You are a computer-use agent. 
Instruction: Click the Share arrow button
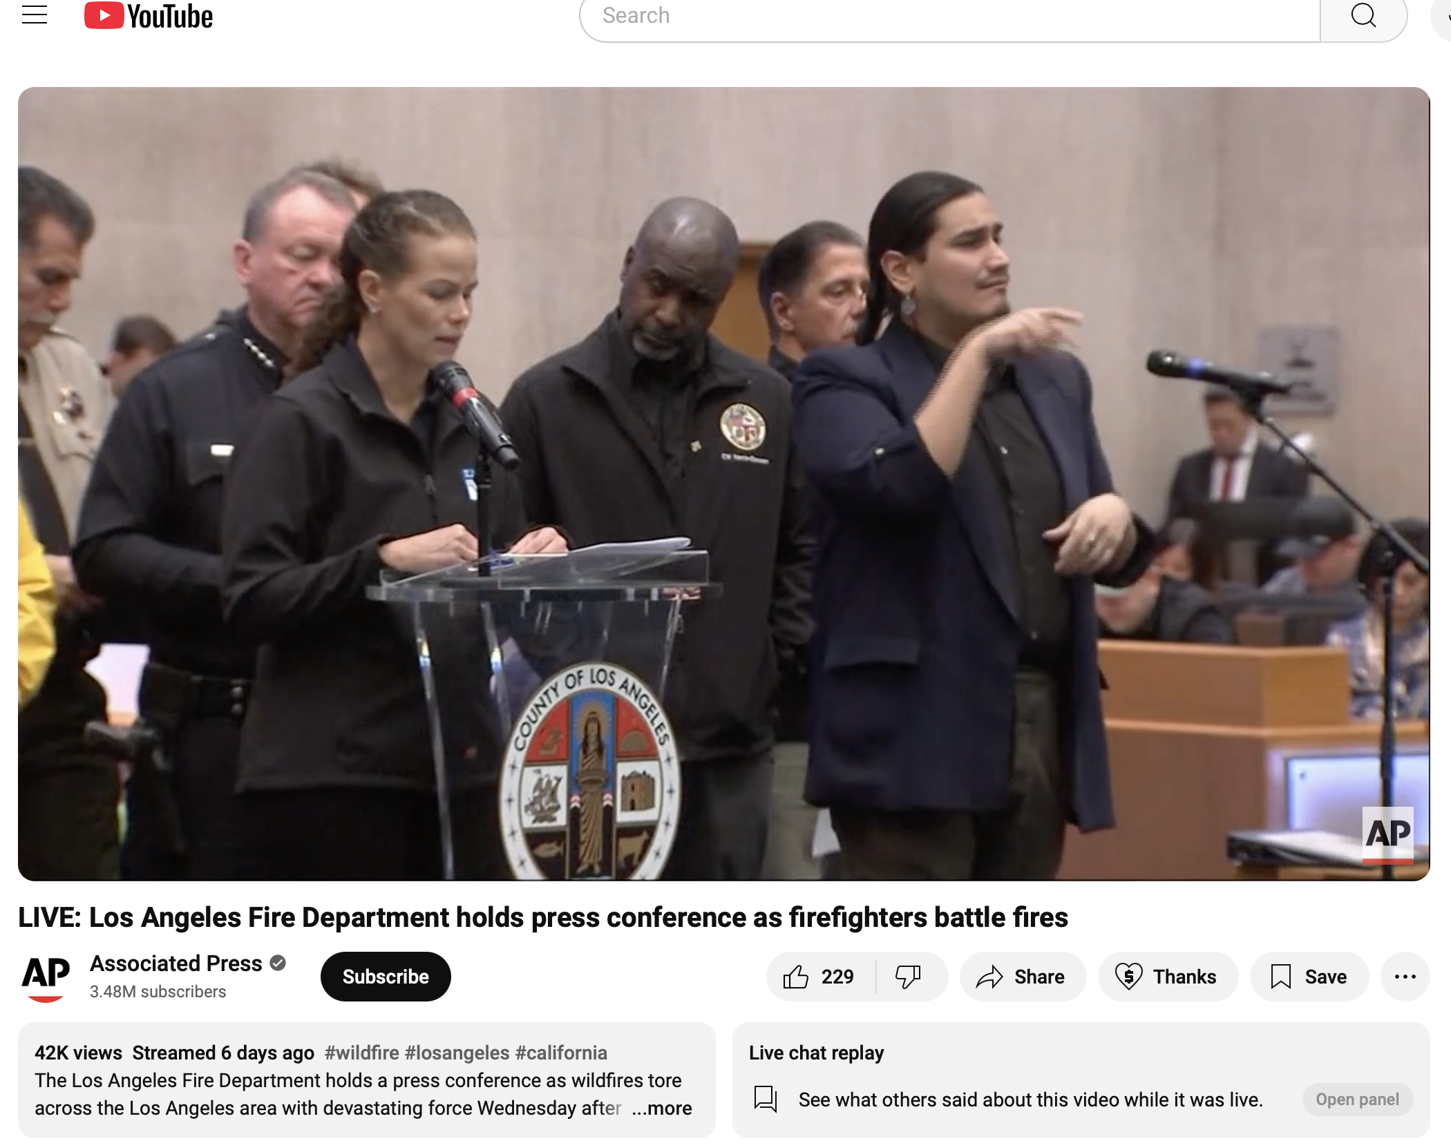coord(1022,977)
